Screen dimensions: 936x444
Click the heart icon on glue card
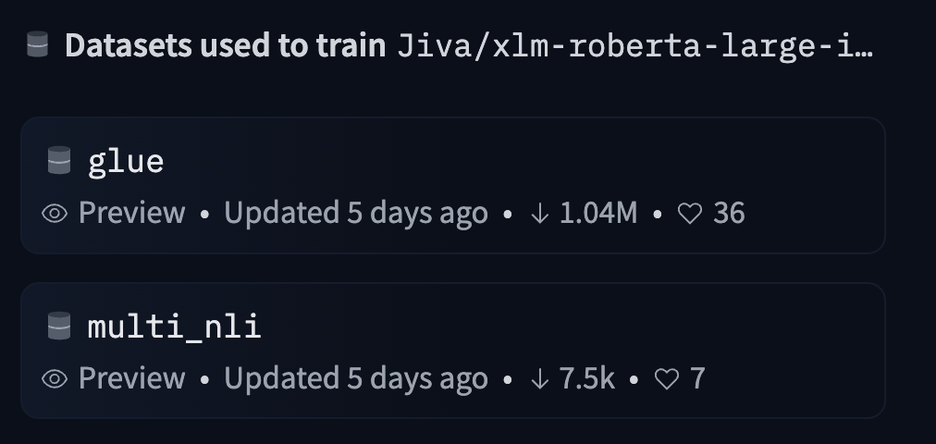pos(690,214)
